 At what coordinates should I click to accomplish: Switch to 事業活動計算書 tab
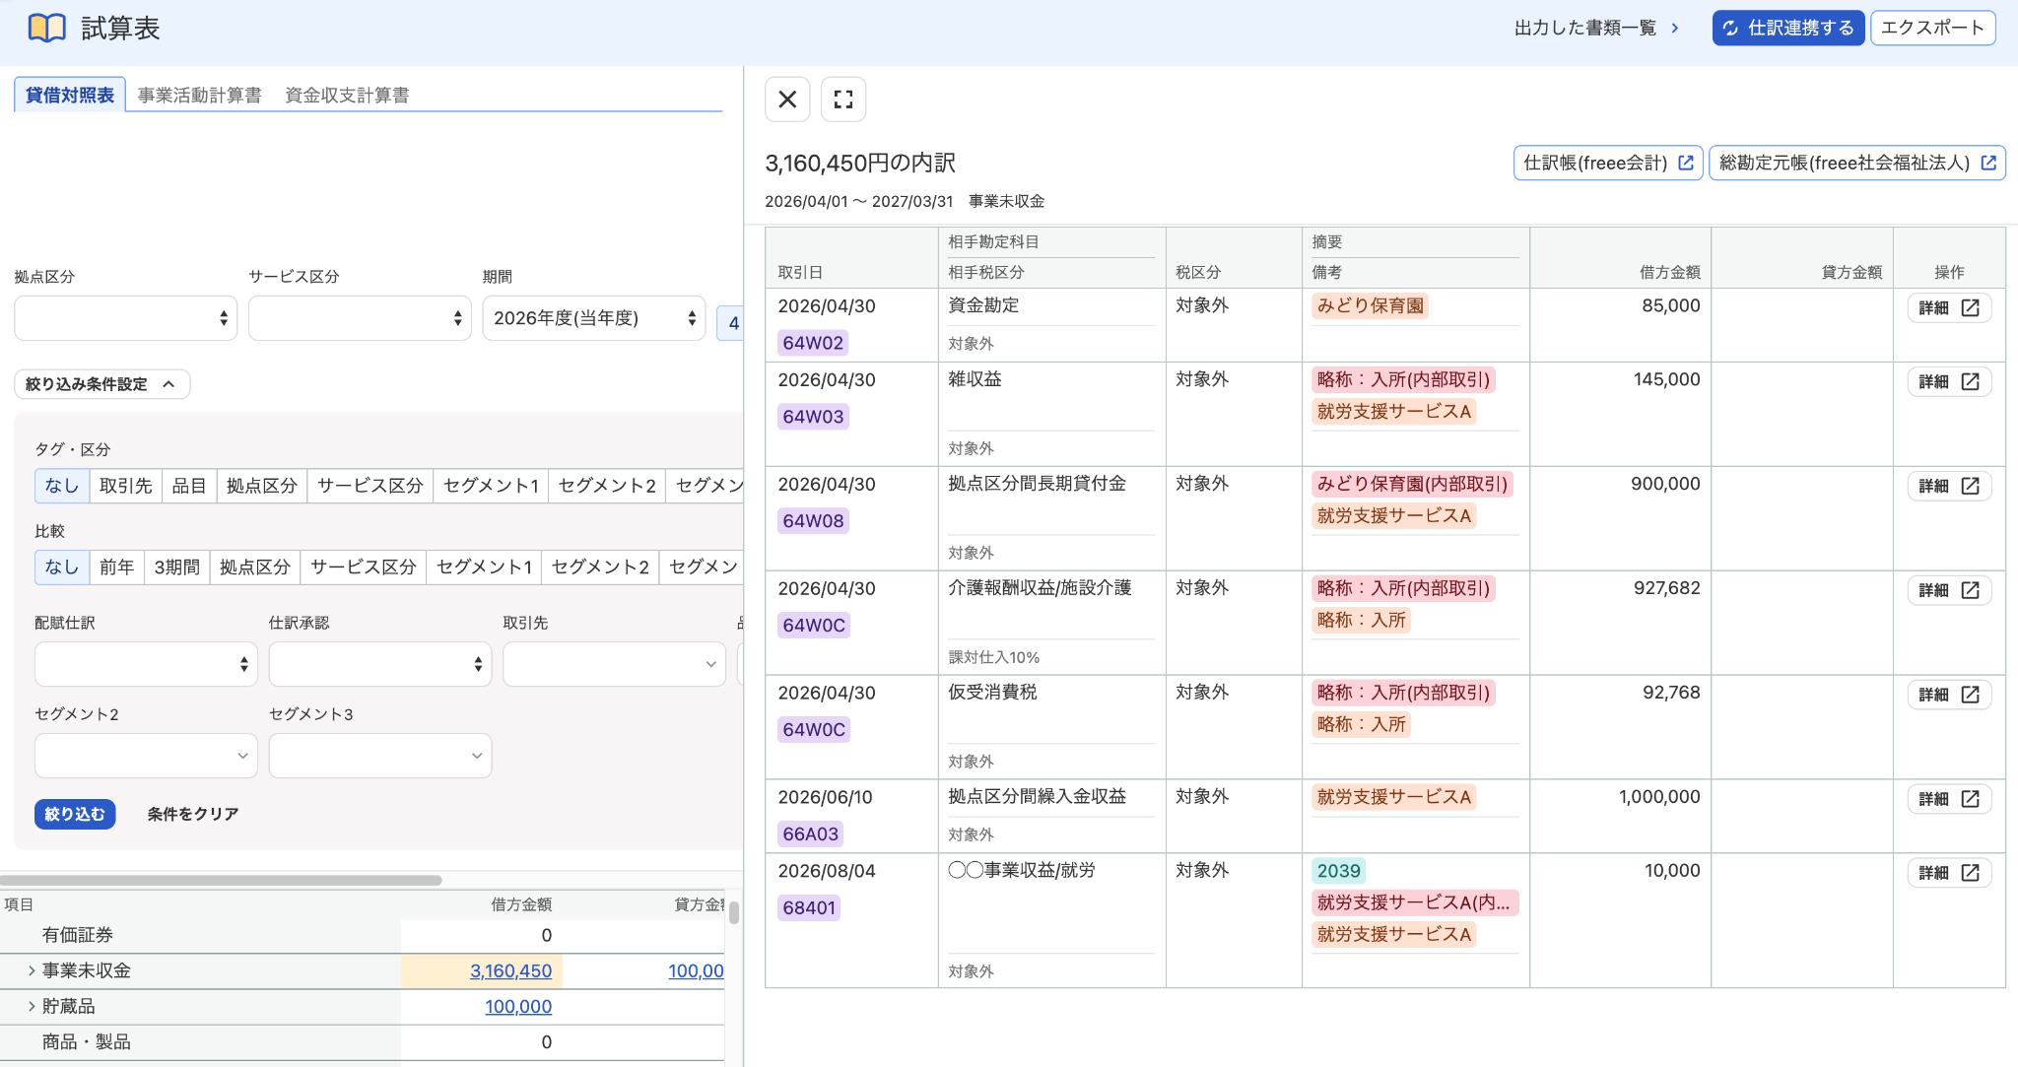tap(200, 95)
